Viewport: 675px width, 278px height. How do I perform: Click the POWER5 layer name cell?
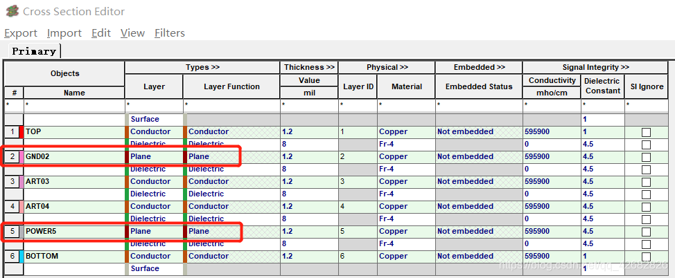pos(74,231)
